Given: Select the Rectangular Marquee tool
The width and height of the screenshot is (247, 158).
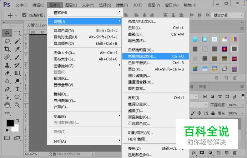Looking at the screenshot, I should (17, 33).
